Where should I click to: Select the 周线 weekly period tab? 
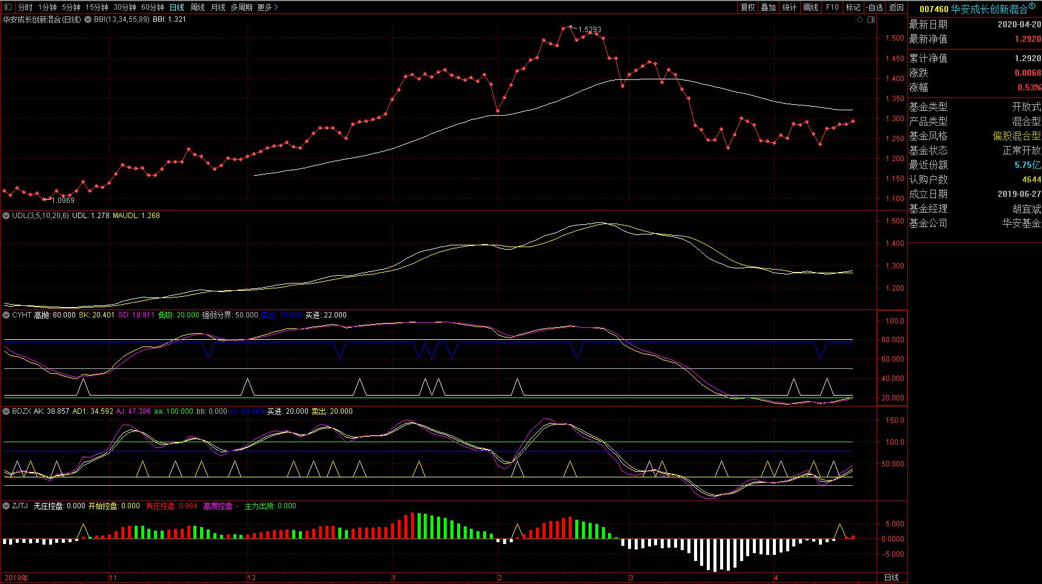[x=198, y=7]
